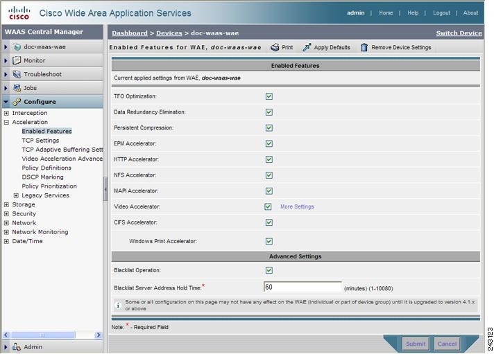Image resolution: width=494 pixels, height=354 pixels.
Task: Expand the Troubleshoot menu arrow
Action: pyautogui.click(x=6, y=74)
